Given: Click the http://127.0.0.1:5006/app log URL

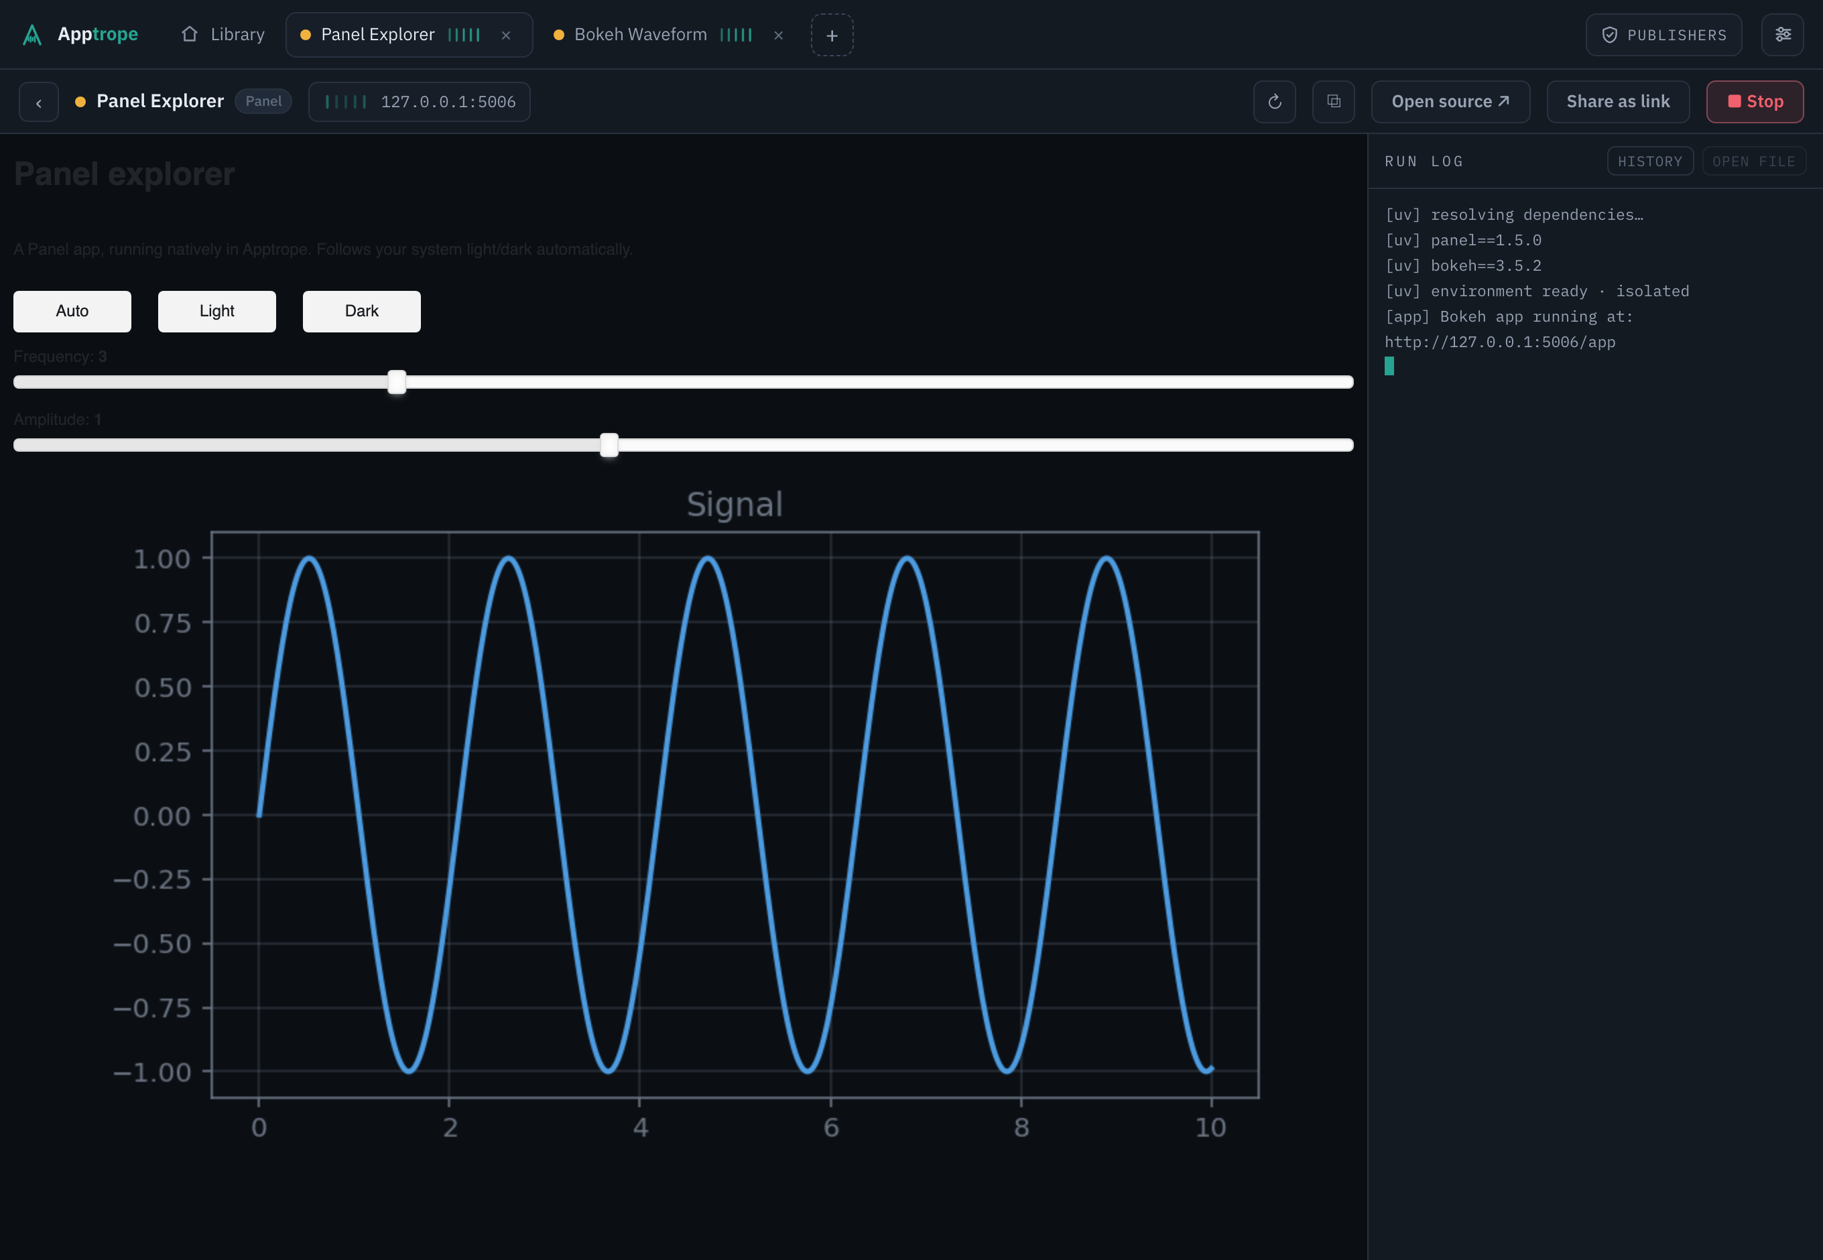Looking at the screenshot, I should pos(1499,342).
